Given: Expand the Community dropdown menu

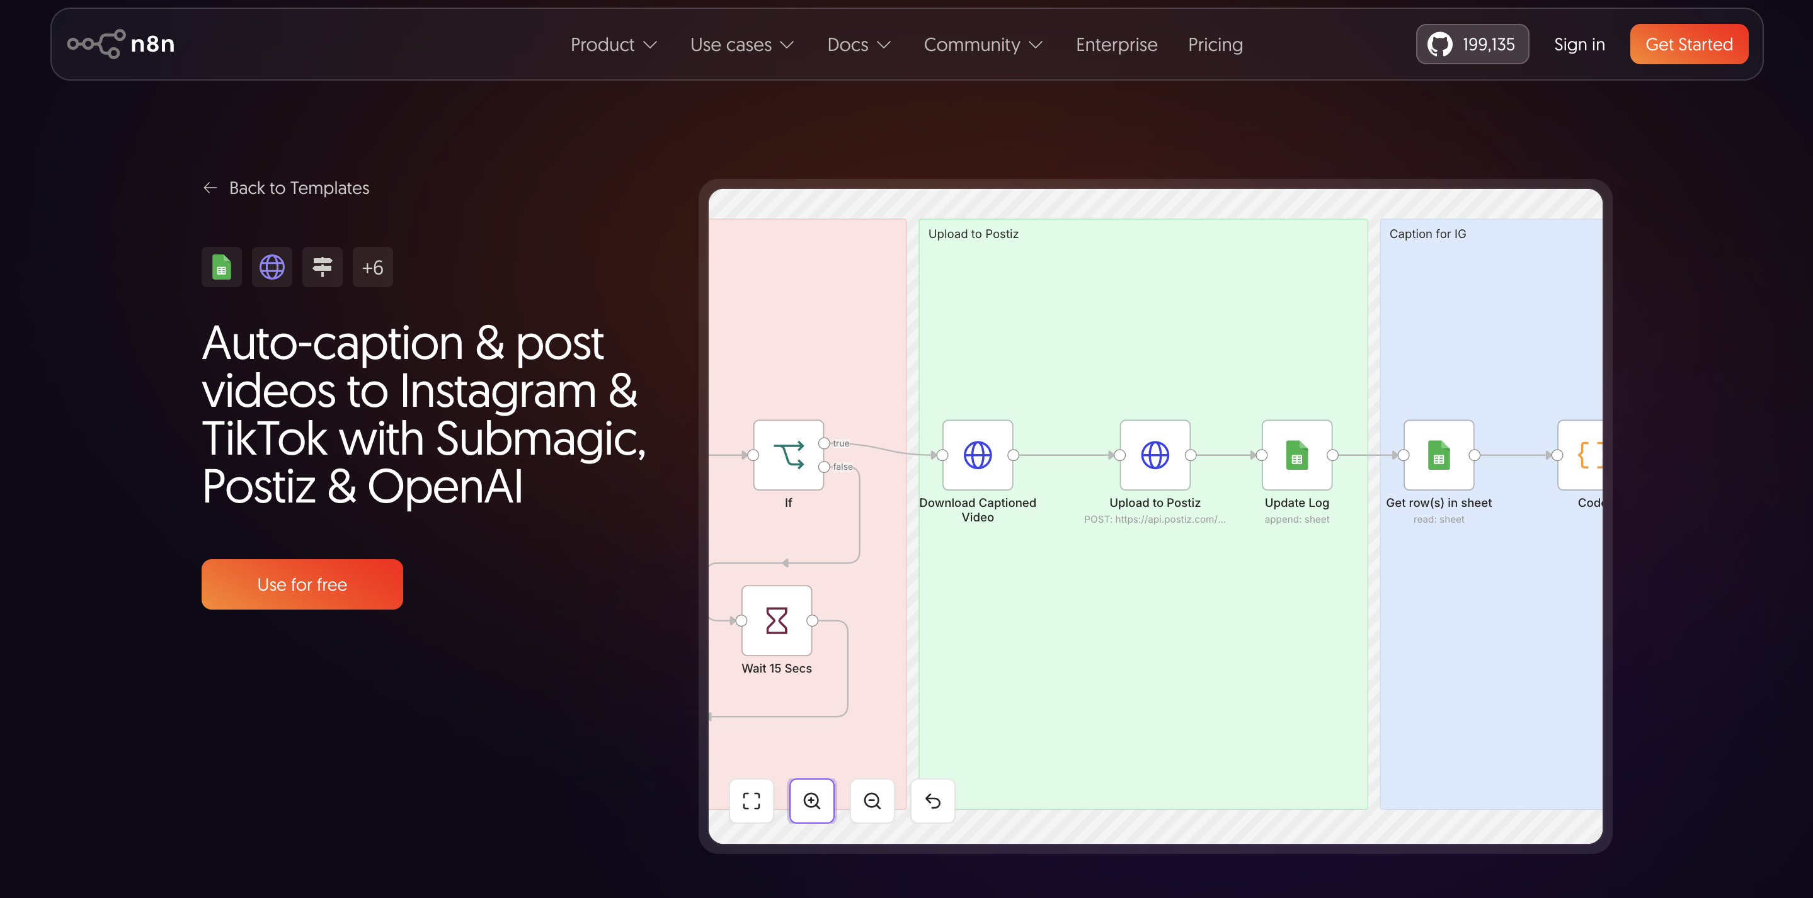Looking at the screenshot, I should tap(983, 44).
